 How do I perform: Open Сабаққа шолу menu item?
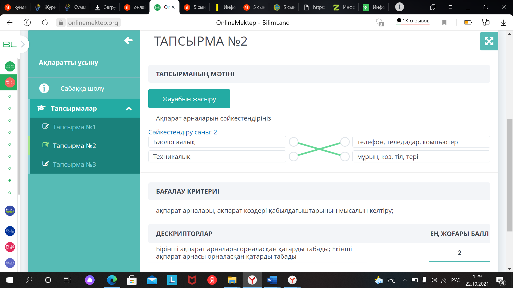click(x=82, y=89)
